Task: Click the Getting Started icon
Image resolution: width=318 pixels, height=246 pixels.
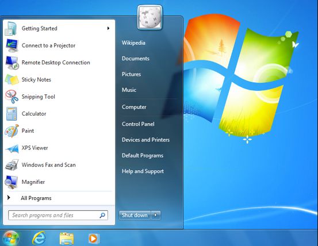Action: click(11, 28)
